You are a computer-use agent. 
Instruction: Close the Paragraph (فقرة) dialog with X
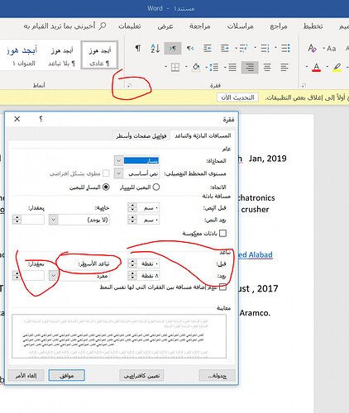pos(17,119)
